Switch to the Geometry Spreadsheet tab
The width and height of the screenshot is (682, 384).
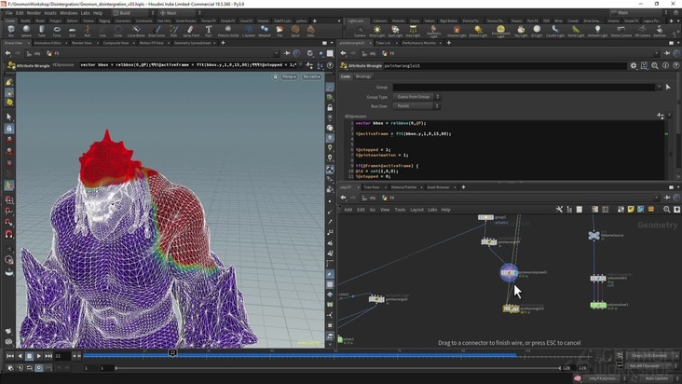[194, 43]
